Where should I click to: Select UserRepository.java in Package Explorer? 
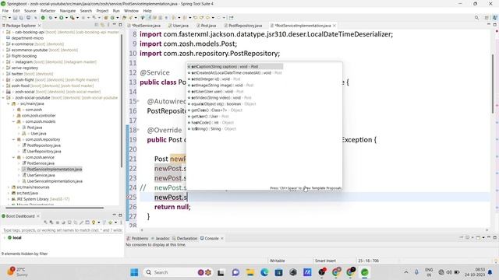pos(44,152)
